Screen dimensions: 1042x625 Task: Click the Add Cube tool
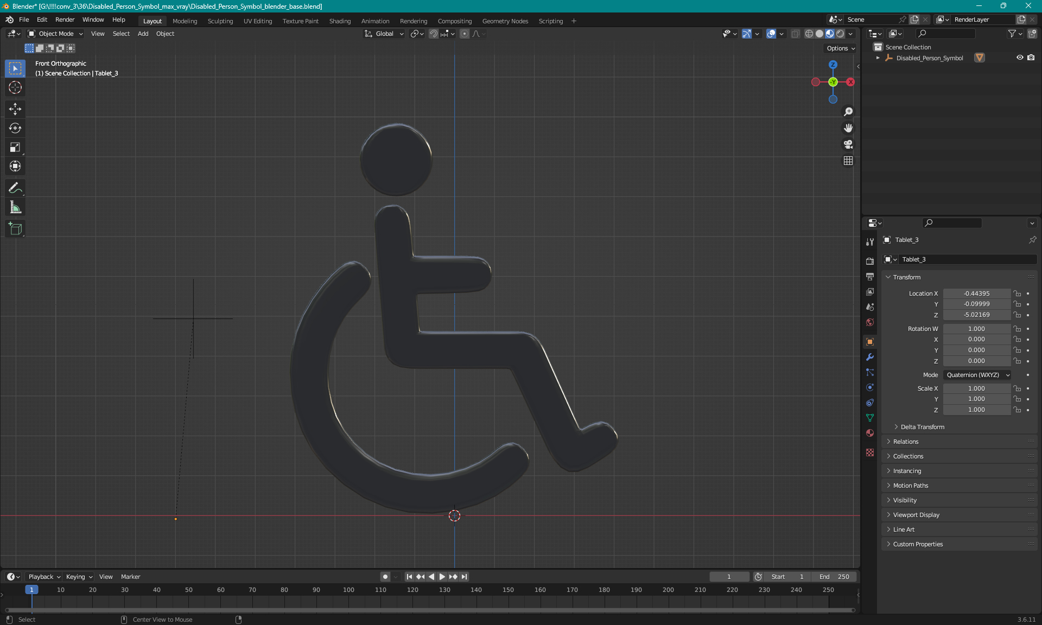[15, 229]
